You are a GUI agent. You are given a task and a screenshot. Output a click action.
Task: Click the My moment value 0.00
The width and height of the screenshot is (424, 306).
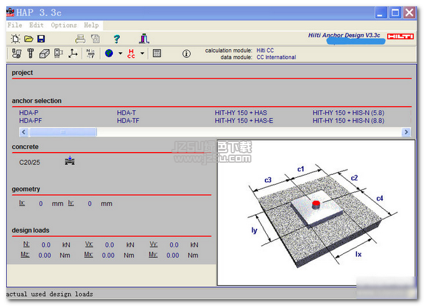(172, 255)
